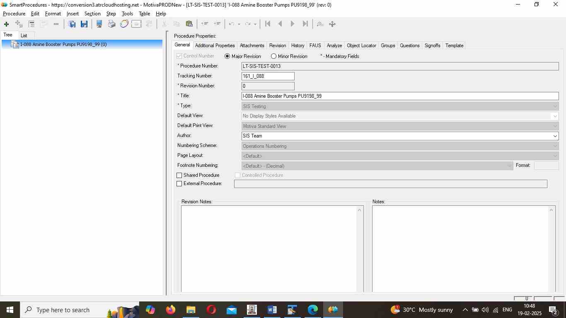Click the computer monitor preview icon
Image resolution: width=566 pixels, height=318 pixels.
(x=99, y=24)
